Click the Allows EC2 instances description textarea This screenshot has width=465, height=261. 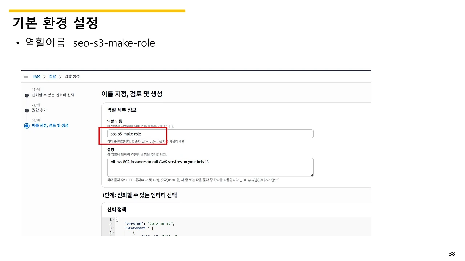[x=210, y=167]
